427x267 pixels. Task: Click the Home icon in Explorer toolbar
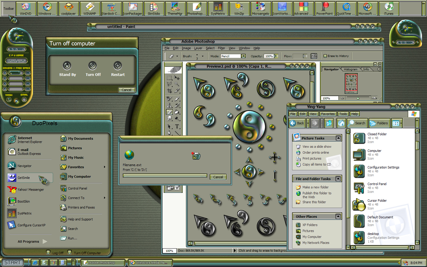pyautogui.click(x=341, y=123)
